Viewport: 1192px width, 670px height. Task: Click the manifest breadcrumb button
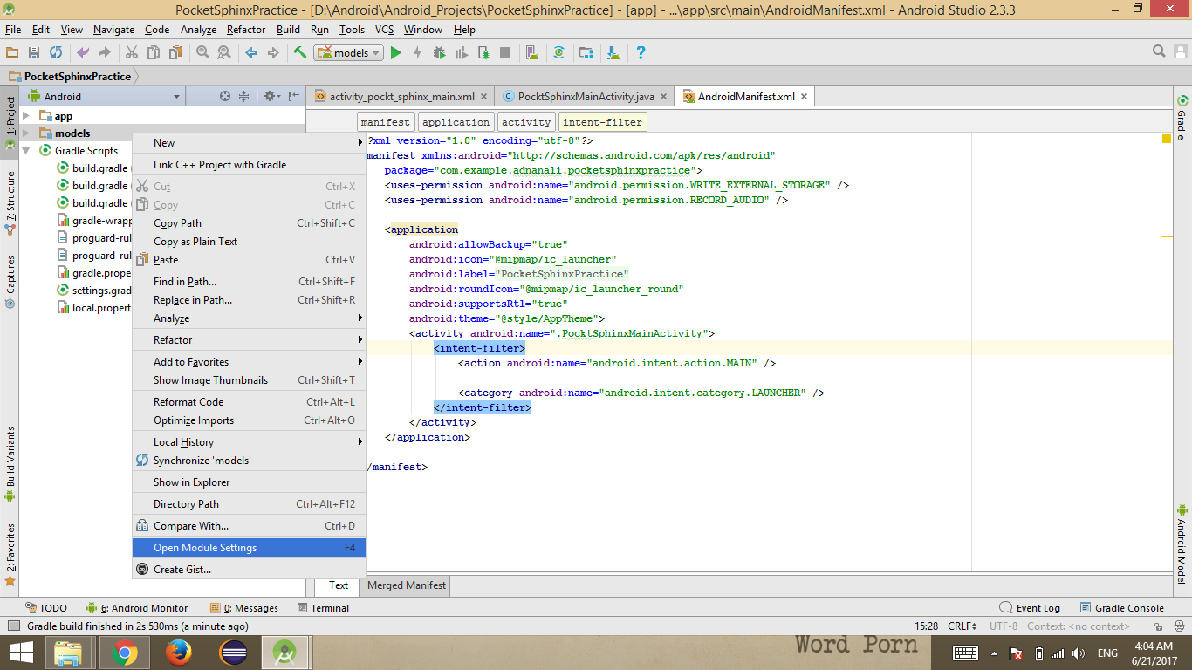pyautogui.click(x=386, y=122)
